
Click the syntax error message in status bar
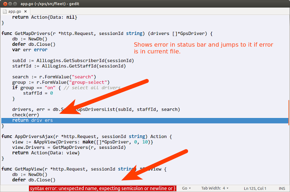coord(103,188)
